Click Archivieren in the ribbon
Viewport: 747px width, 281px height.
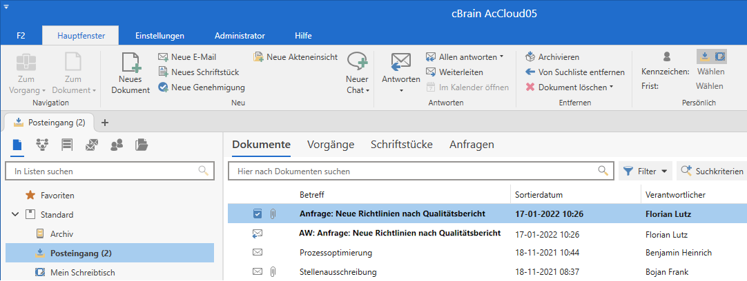(x=558, y=57)
